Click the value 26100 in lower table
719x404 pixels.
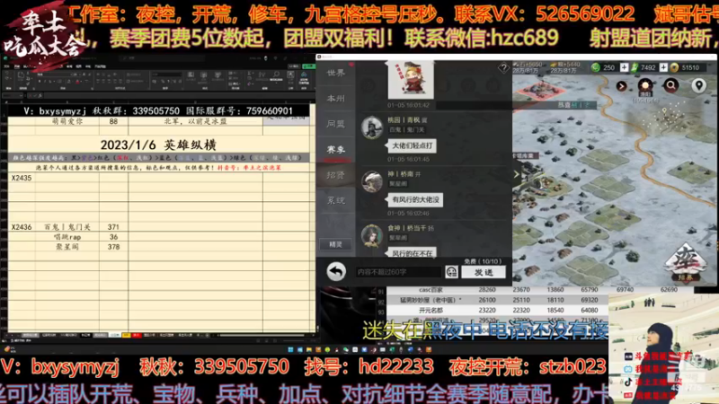(x=487, y=300)
